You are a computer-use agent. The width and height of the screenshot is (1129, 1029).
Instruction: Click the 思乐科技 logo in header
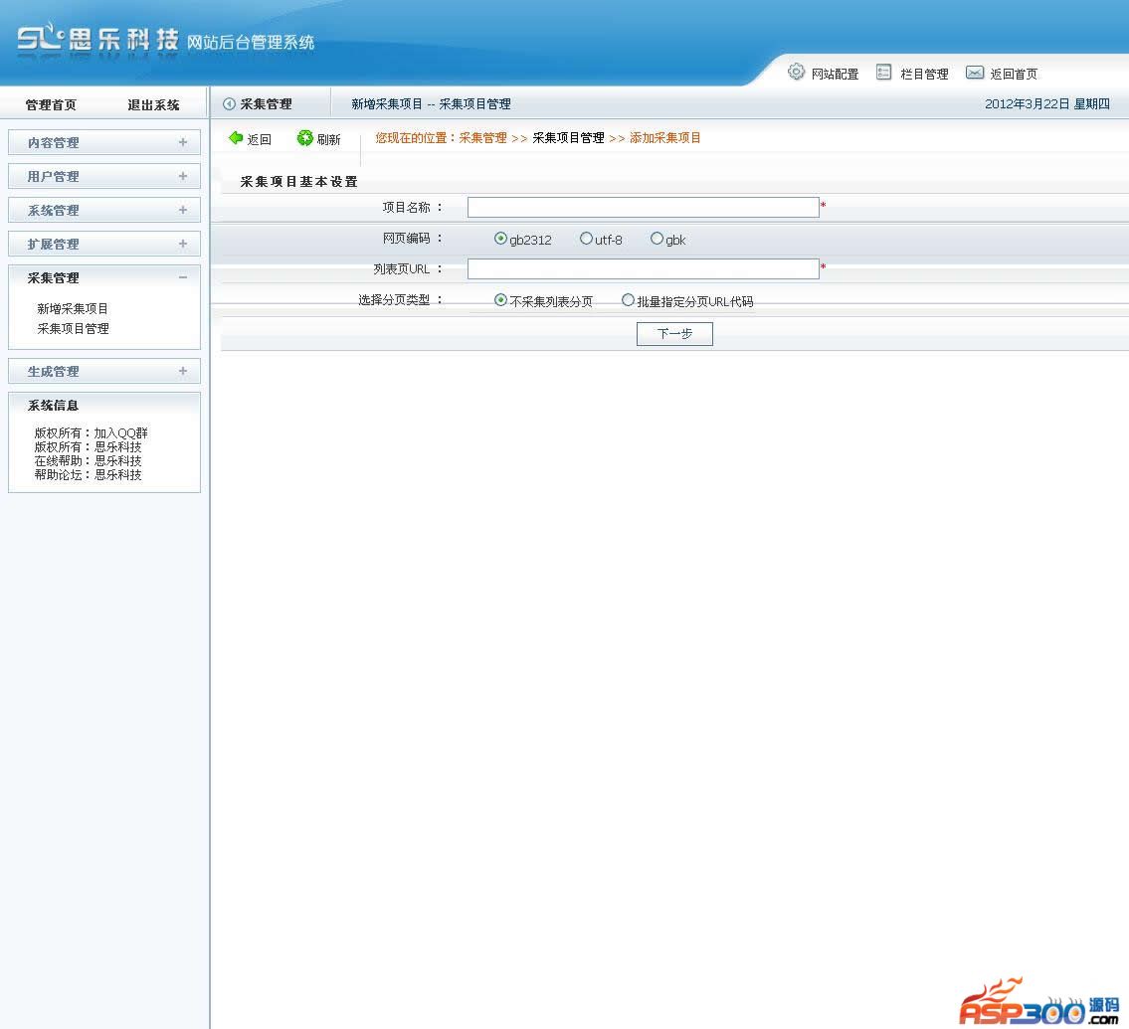(x=97, y=41)
